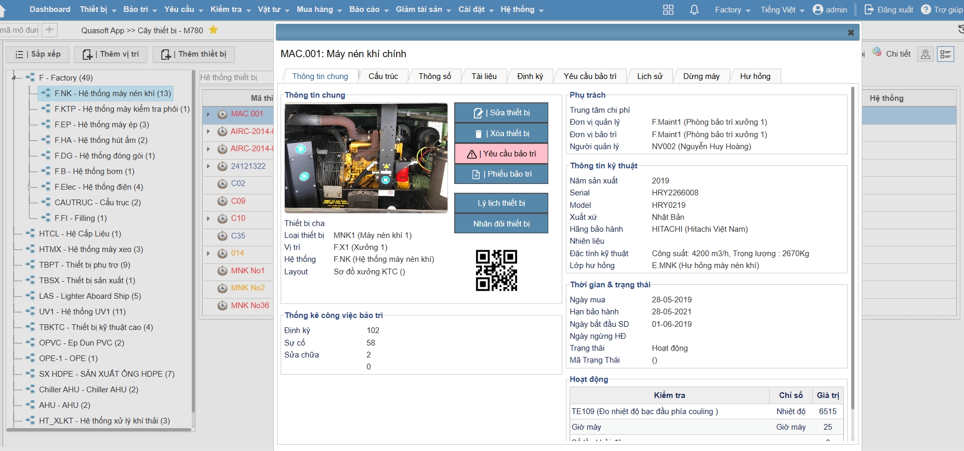Switch to the list layout view icon
Screen dimensions: 964x451
pos(945,54)
